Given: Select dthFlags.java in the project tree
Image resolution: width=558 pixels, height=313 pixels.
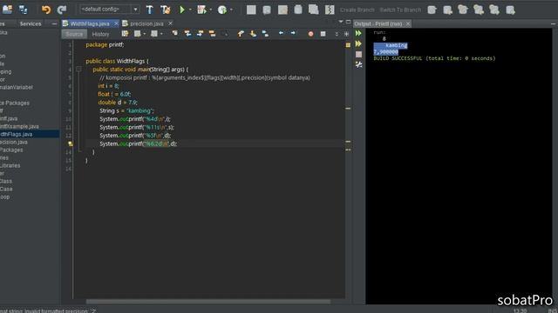Looking at the screenshot, I should pyautogui.click(x=17, y=134).
